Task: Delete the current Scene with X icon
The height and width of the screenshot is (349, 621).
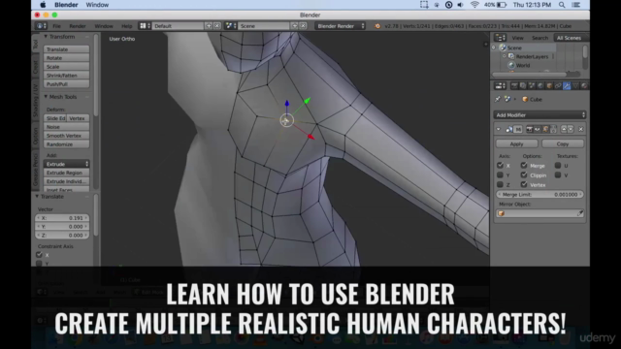Action: coord(303,26)
